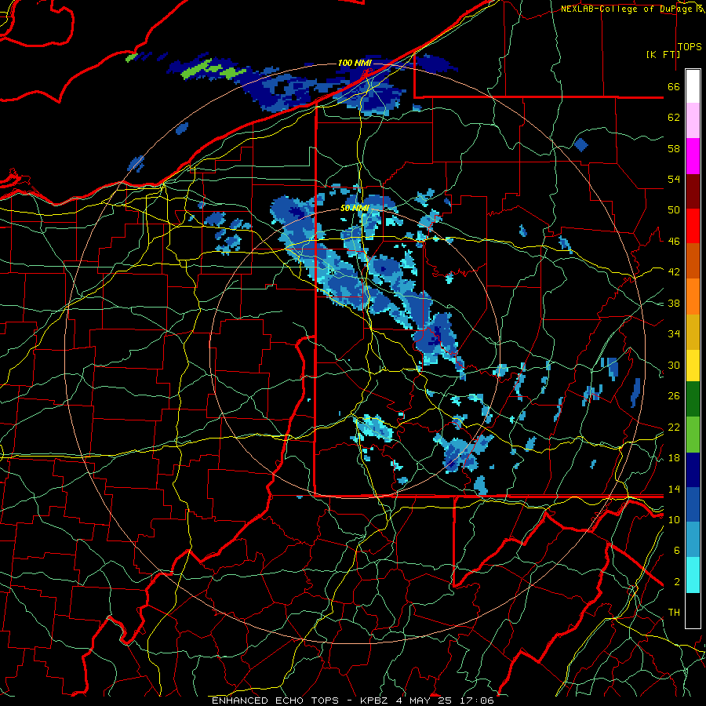
Task: Select the 26 legend scale value
Action: pyautogui.click(x=674, y=396)
